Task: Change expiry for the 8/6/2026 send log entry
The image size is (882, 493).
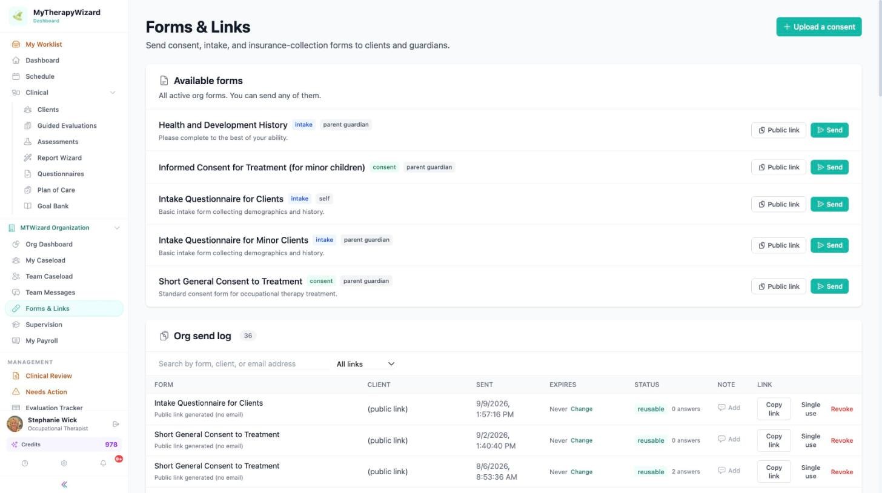Action: click(582, 472)
